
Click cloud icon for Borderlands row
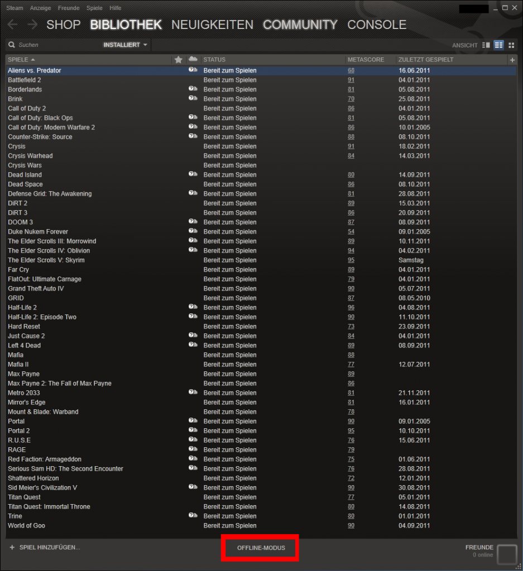[x=193, y=89]
